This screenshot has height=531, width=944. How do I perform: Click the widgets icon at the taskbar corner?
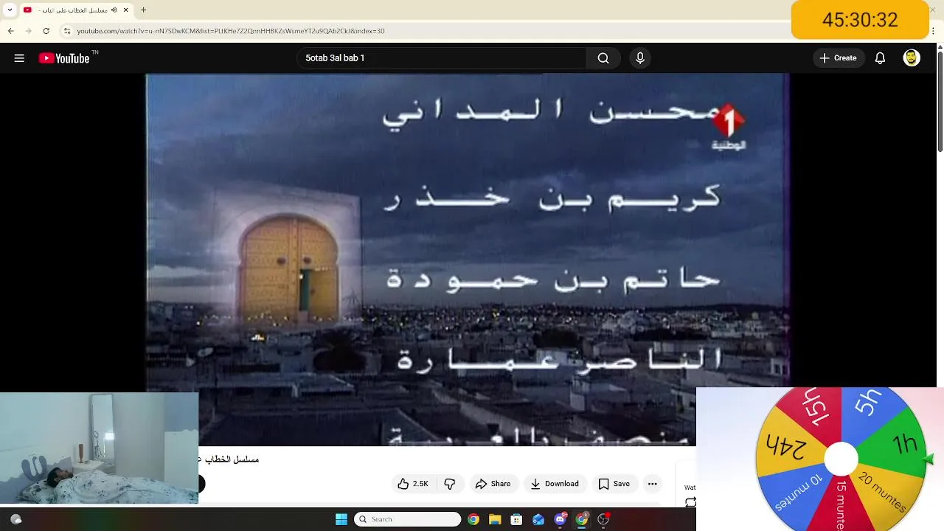[x=15, y=519]
